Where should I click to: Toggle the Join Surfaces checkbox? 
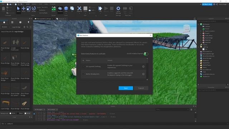(38, 13)
